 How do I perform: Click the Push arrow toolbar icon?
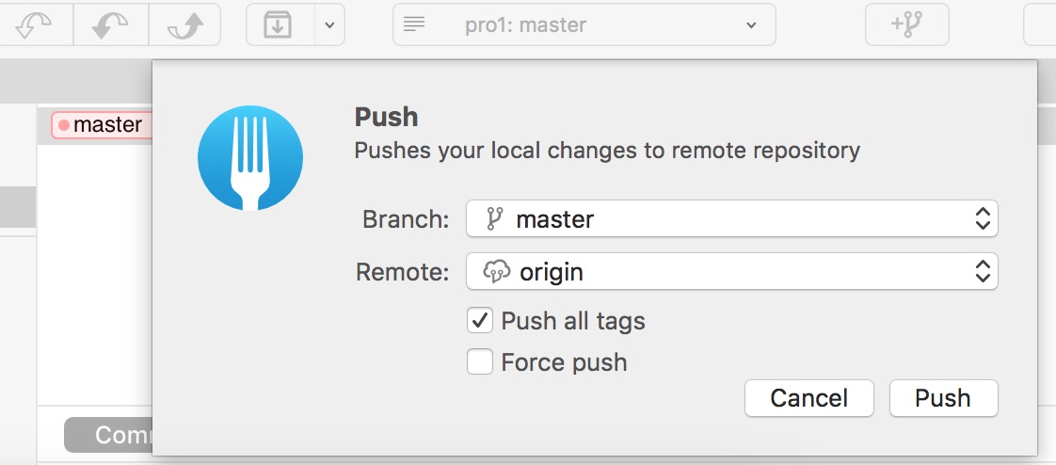coord(184,24)
